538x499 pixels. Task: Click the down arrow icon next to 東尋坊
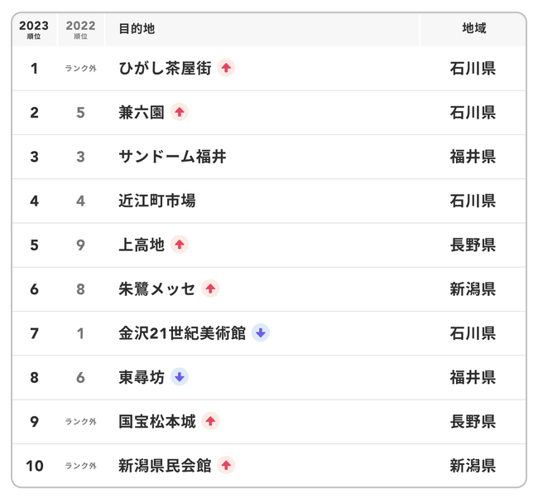pyautogui.click(x=180, y=377)
